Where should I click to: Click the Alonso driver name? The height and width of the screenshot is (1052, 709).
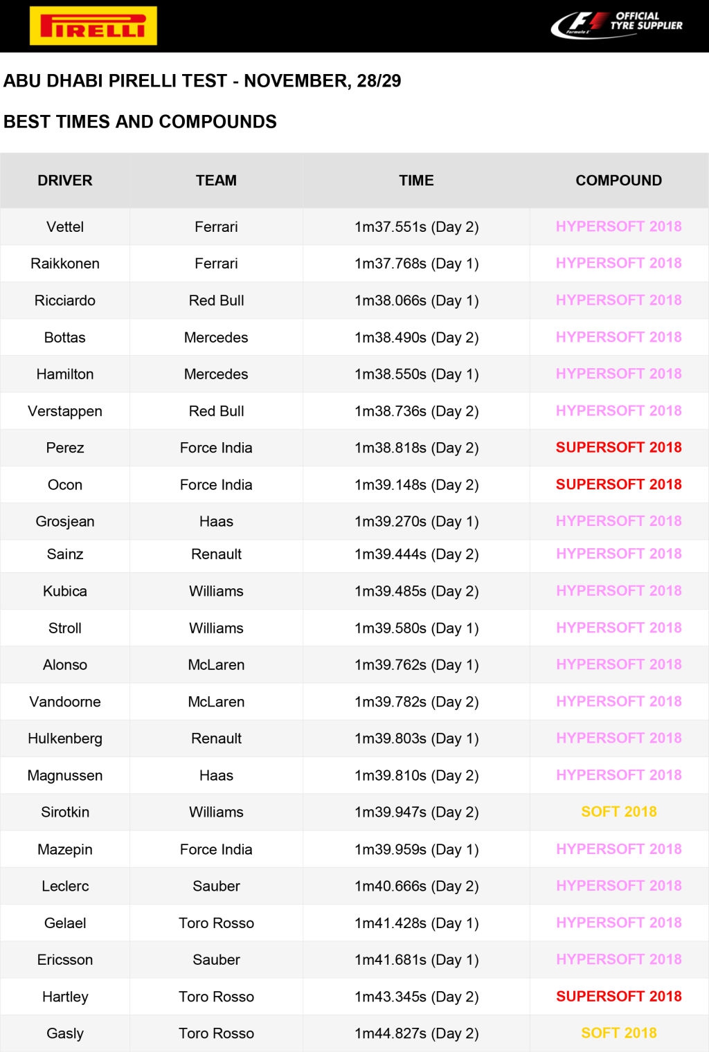65,665
